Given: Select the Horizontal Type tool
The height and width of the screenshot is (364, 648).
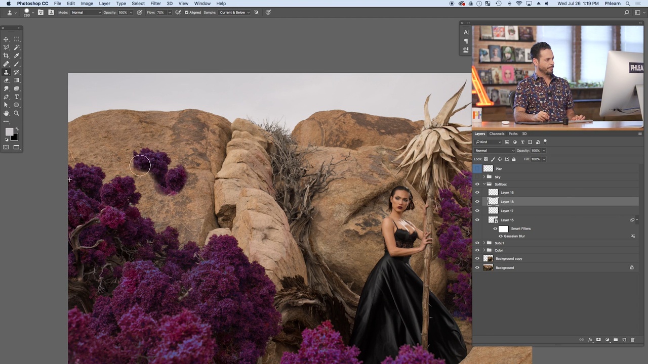Looking at the screenshot, I should (16, 97).
